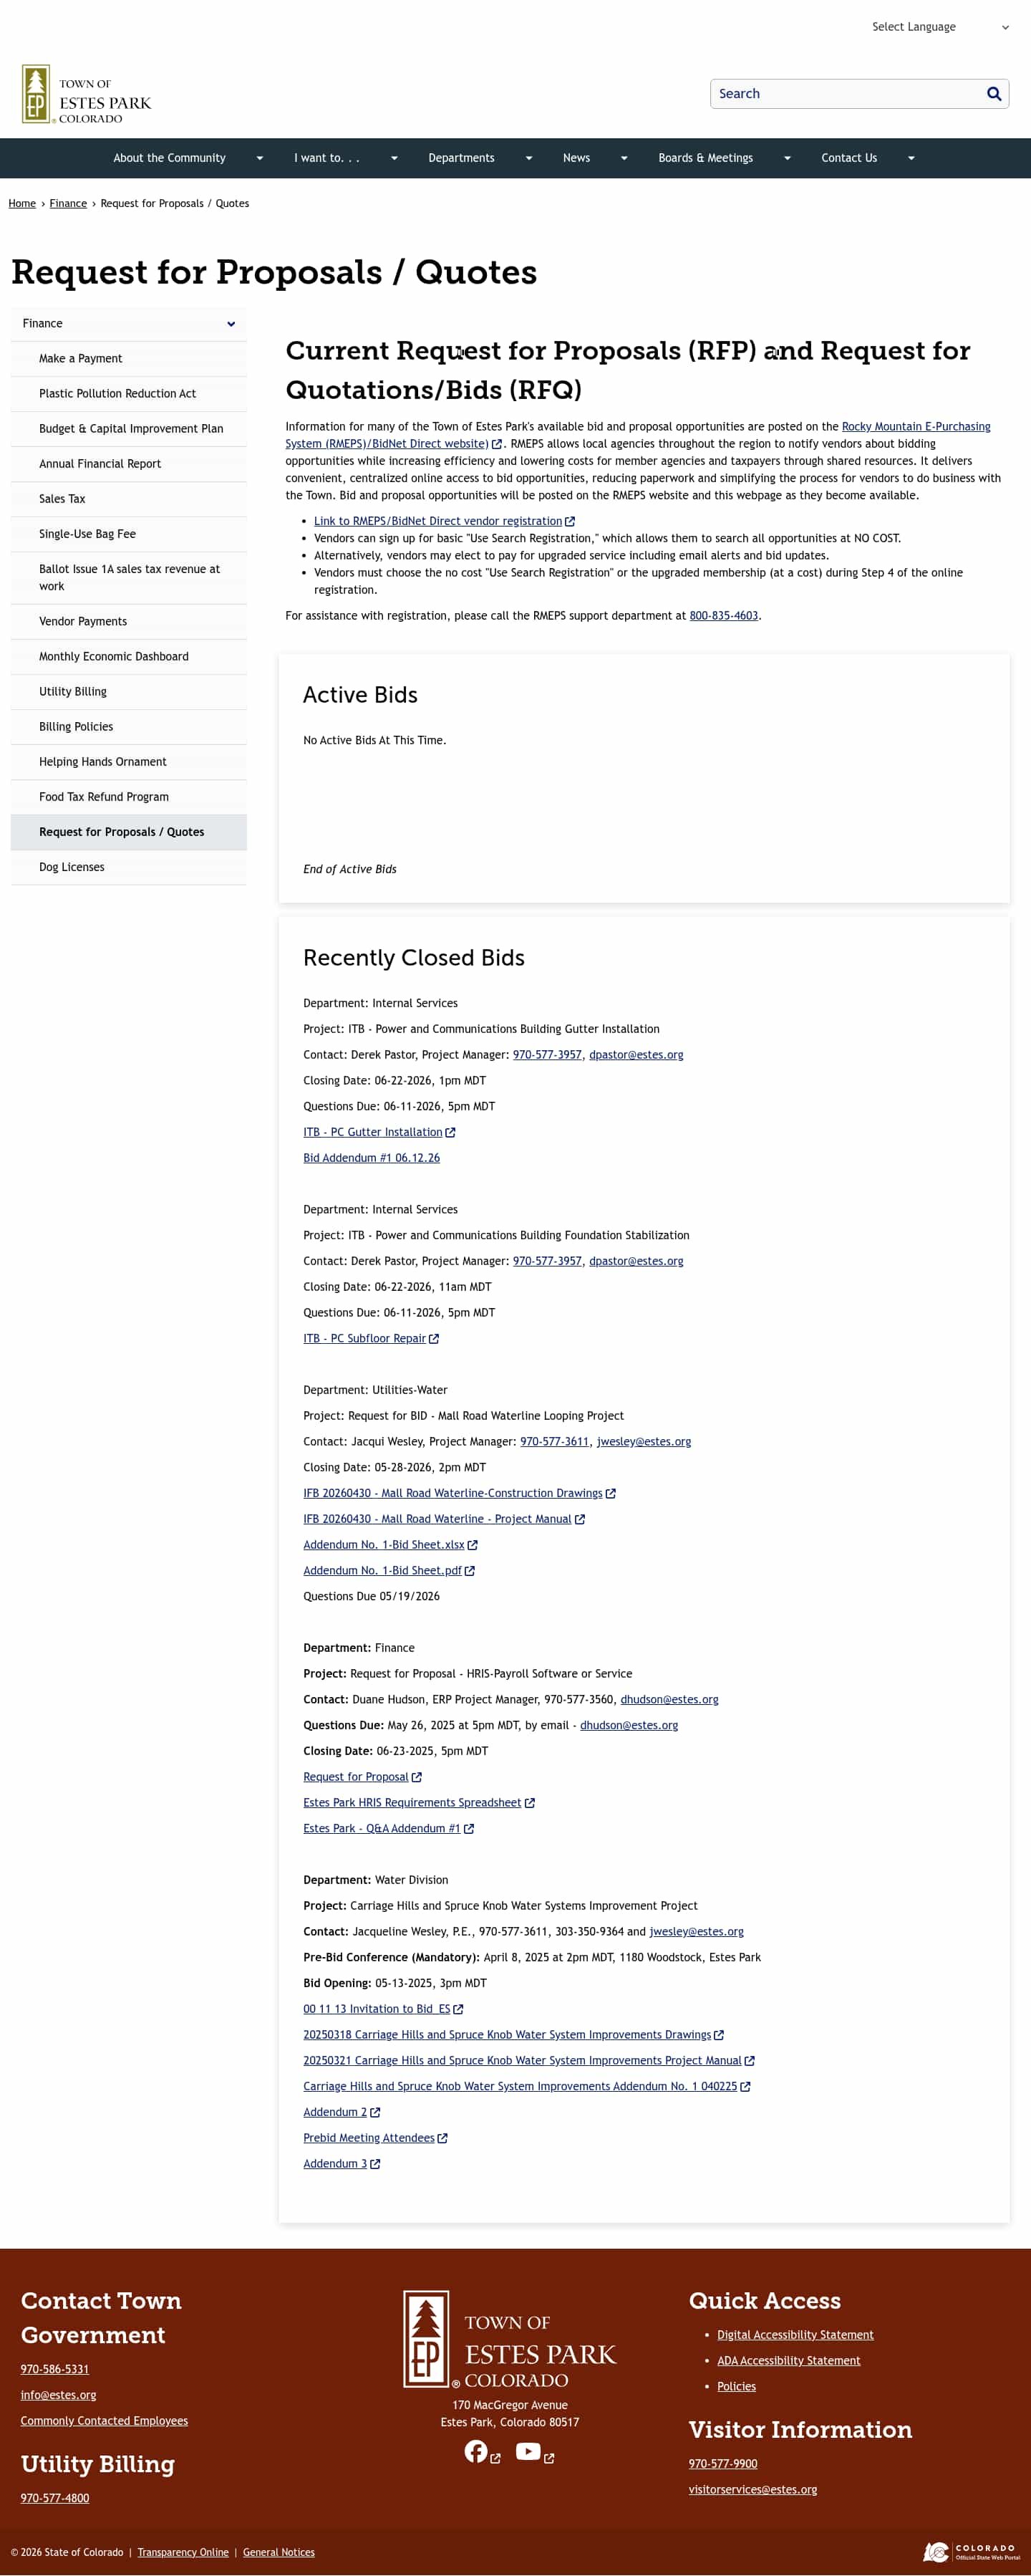The width and height of the screenshot is (1031, 2576).
Task: Click into the Search input field
Action: click(845, 94)
